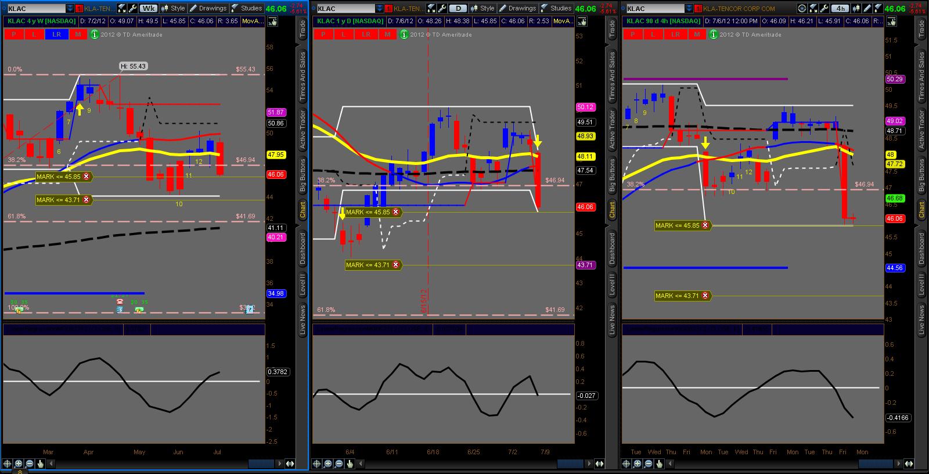Toggle the red symbol link button in daily chart

388,9
